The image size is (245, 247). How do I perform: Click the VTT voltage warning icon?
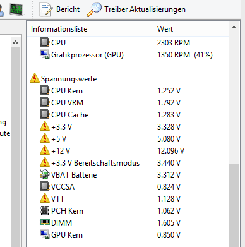pyautogui.click(x=45, y=198)
